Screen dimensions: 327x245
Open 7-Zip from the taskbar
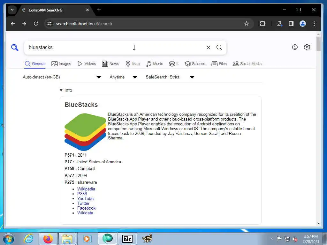tap(127, 239)
